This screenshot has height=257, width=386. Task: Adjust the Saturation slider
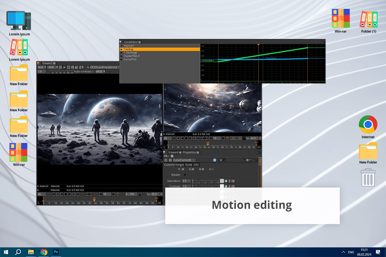pos(205,180)
